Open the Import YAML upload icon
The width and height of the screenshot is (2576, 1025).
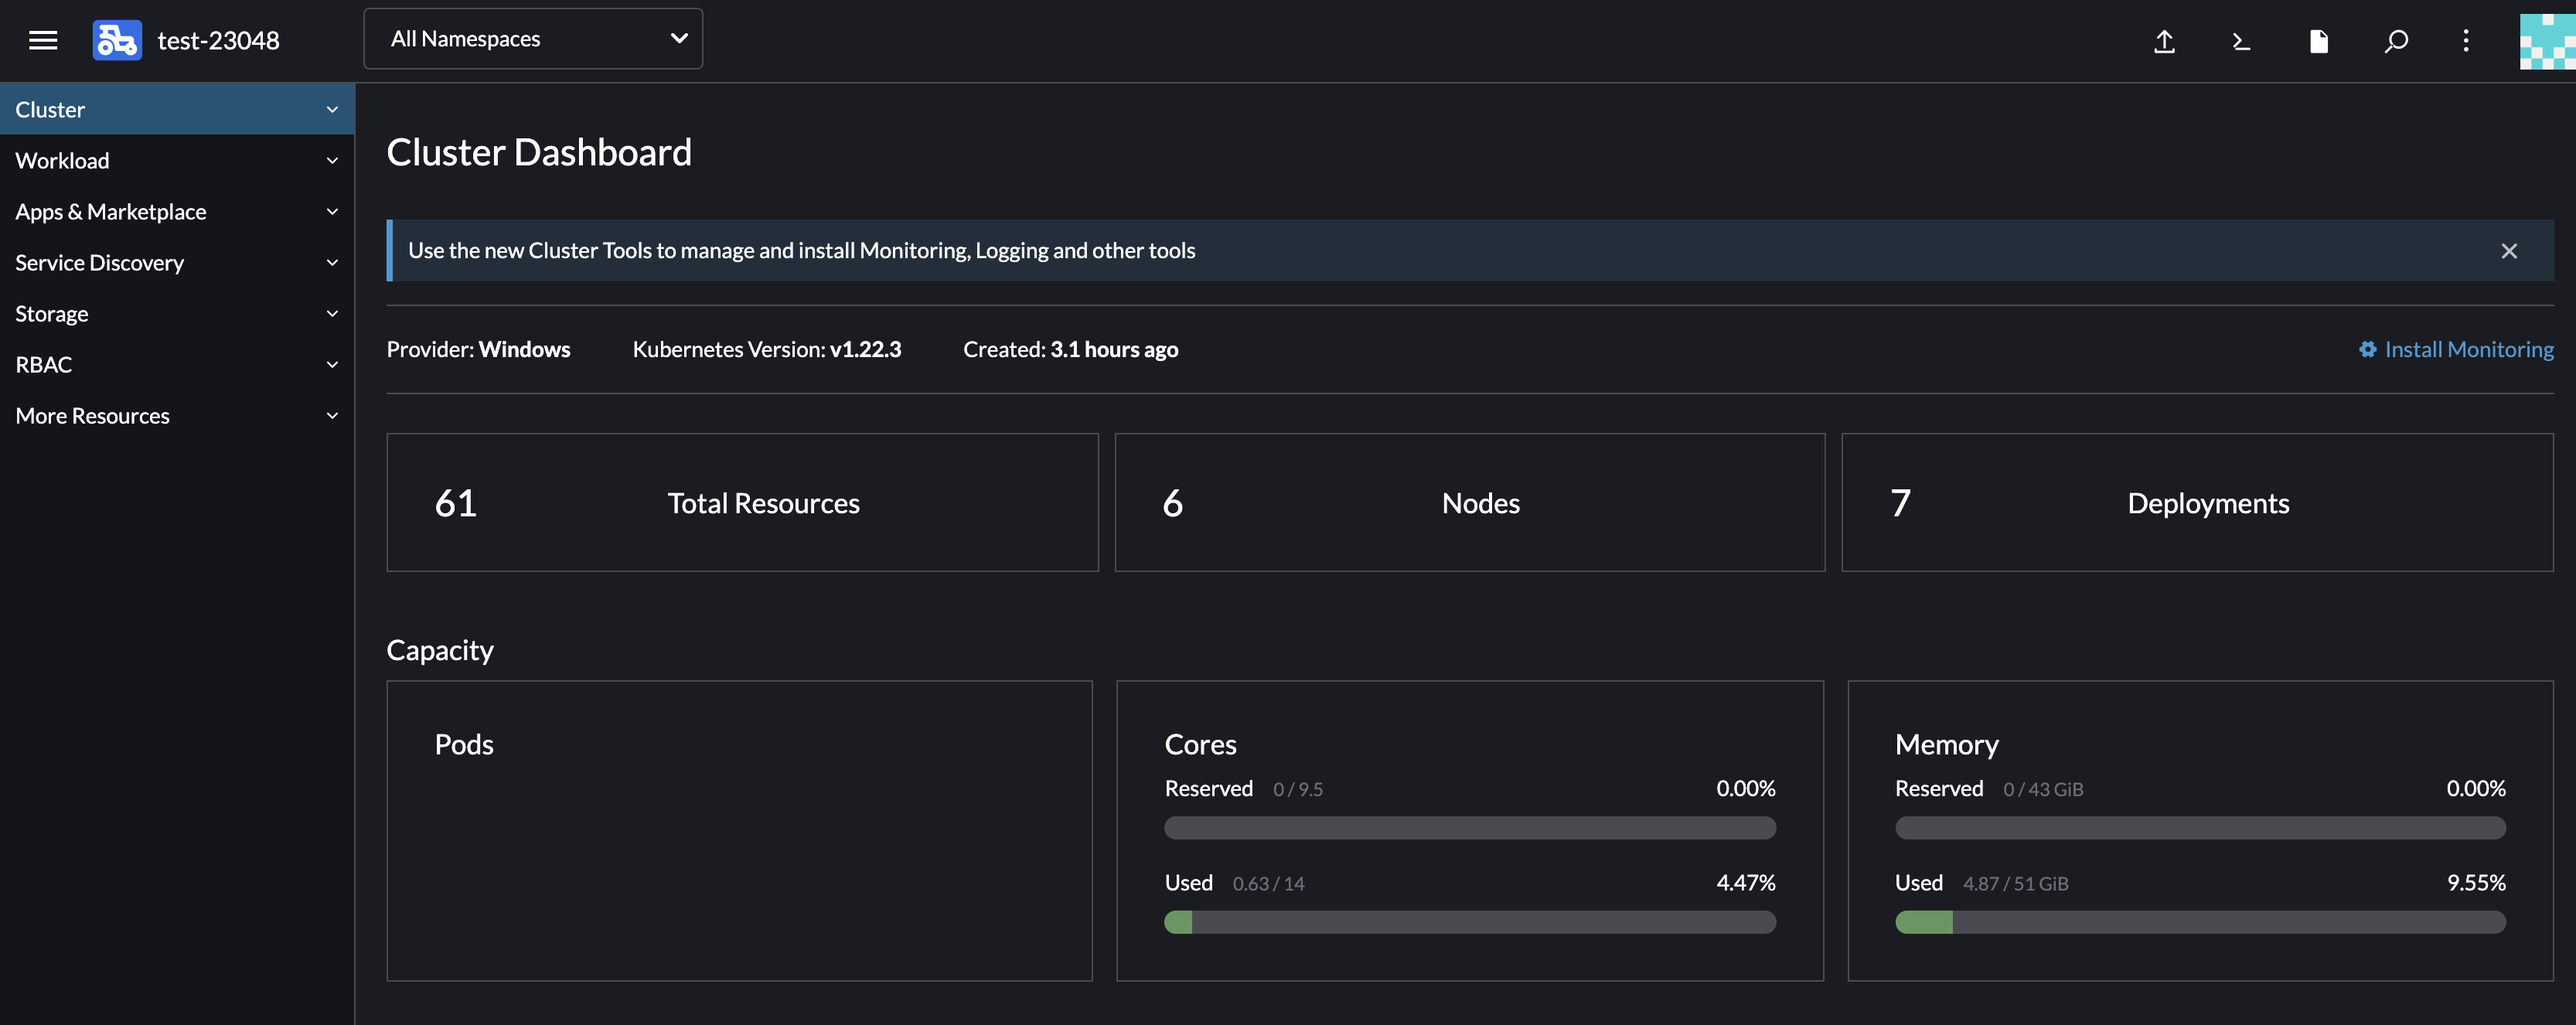[x=2164, y=41]
